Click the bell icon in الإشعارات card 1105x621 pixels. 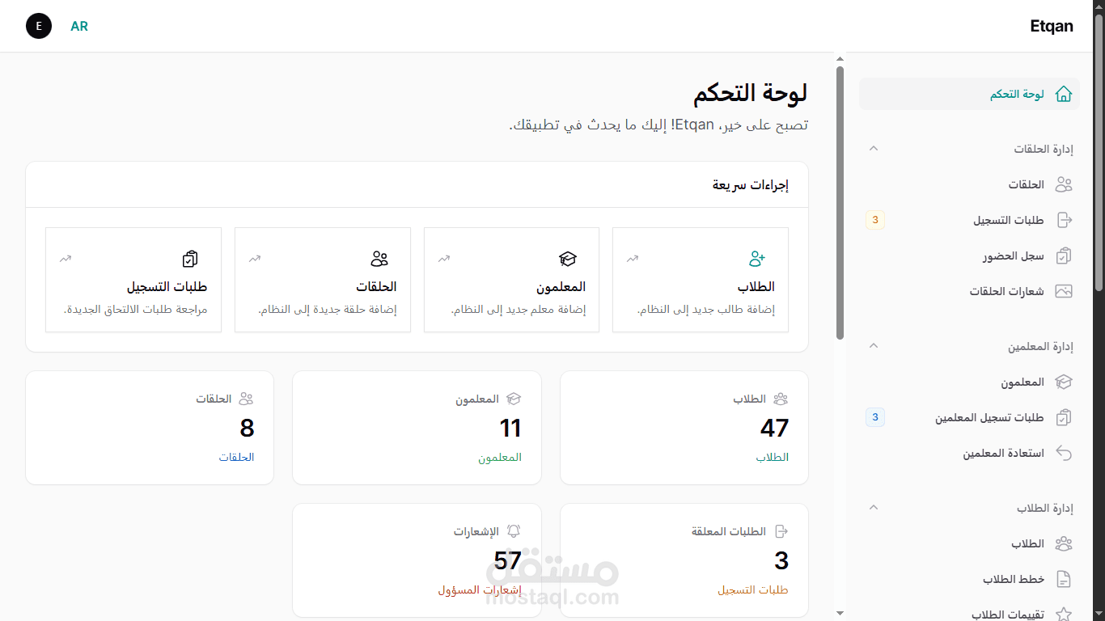tap(514, 531)
